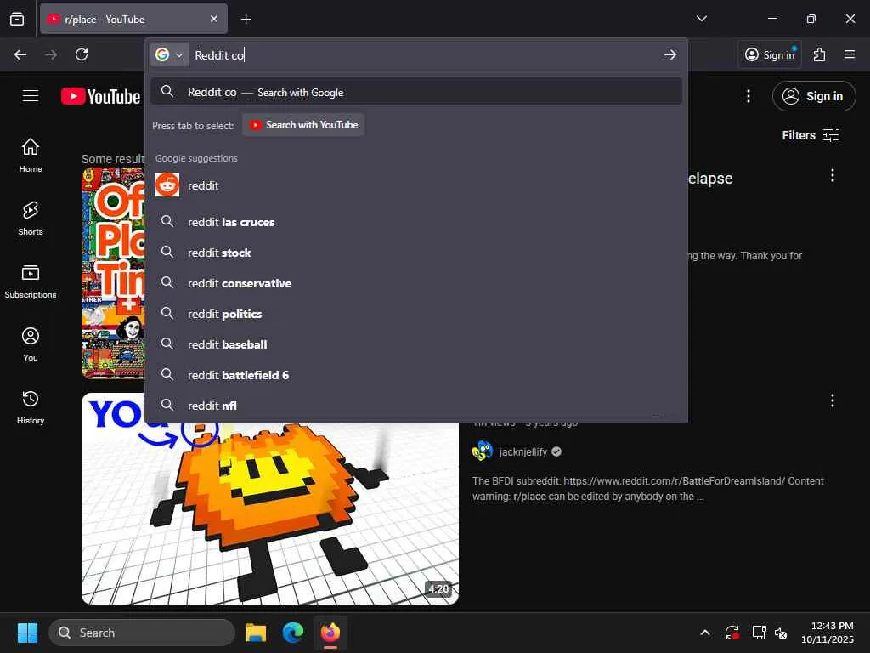Click the sync status tray icon
The height and width of the screenshot is (653, 870).
pyautogui.click(x=732, y=633)
